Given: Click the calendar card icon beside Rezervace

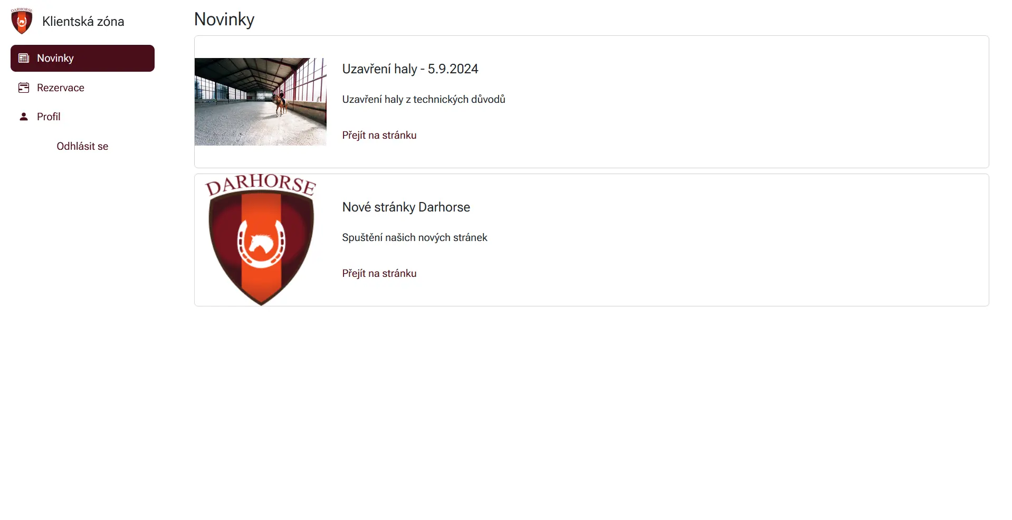Looking at the screenshot, I should (x=24, y=88).
